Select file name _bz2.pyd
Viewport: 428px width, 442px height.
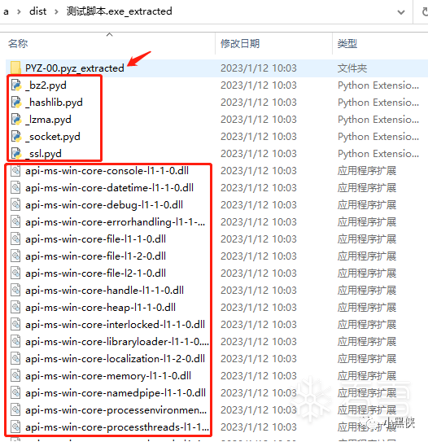click(46, 85)
